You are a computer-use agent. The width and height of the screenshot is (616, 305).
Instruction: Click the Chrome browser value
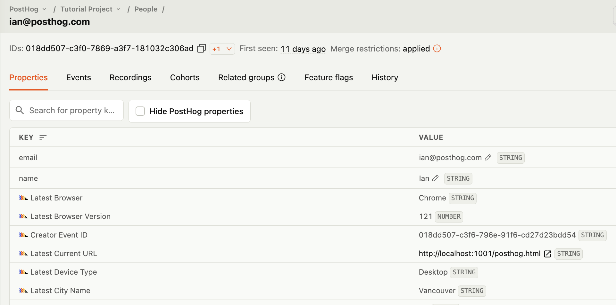click(432, 198)
